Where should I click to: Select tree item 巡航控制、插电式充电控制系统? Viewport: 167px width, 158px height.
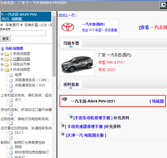pyautogui.click(x=25, y=119)
